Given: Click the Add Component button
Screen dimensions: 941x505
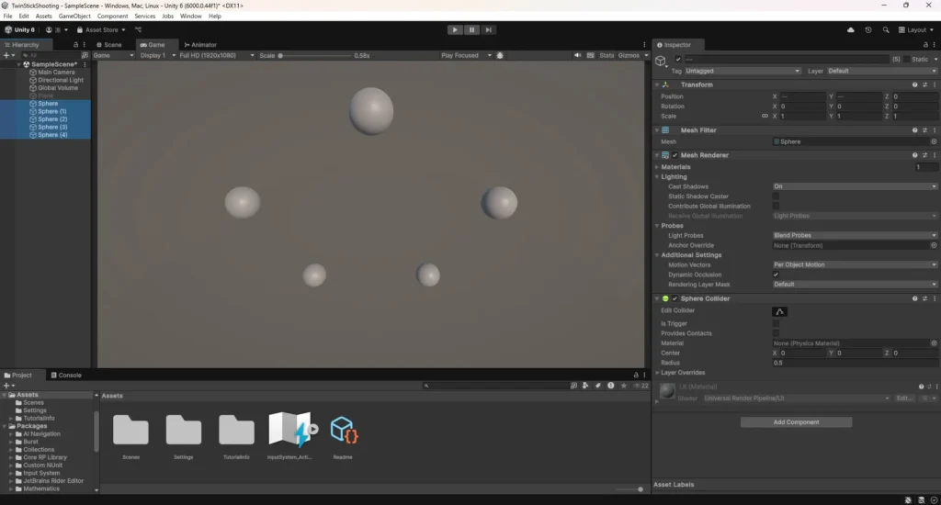Looking at the screenshot, I should click(796, 422).
